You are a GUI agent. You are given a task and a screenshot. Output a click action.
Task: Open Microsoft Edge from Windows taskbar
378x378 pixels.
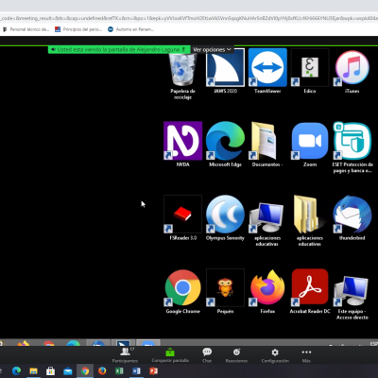pos(16,371)
